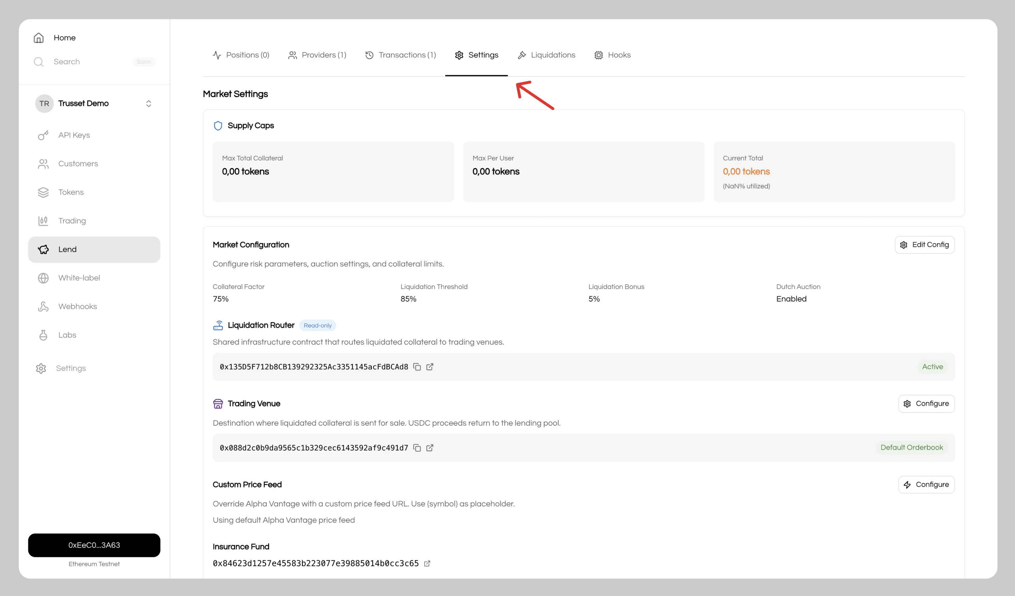Open White-label from the sidebar
Image resolution: width=1015 pixels, height=596 pixels.
79,278
